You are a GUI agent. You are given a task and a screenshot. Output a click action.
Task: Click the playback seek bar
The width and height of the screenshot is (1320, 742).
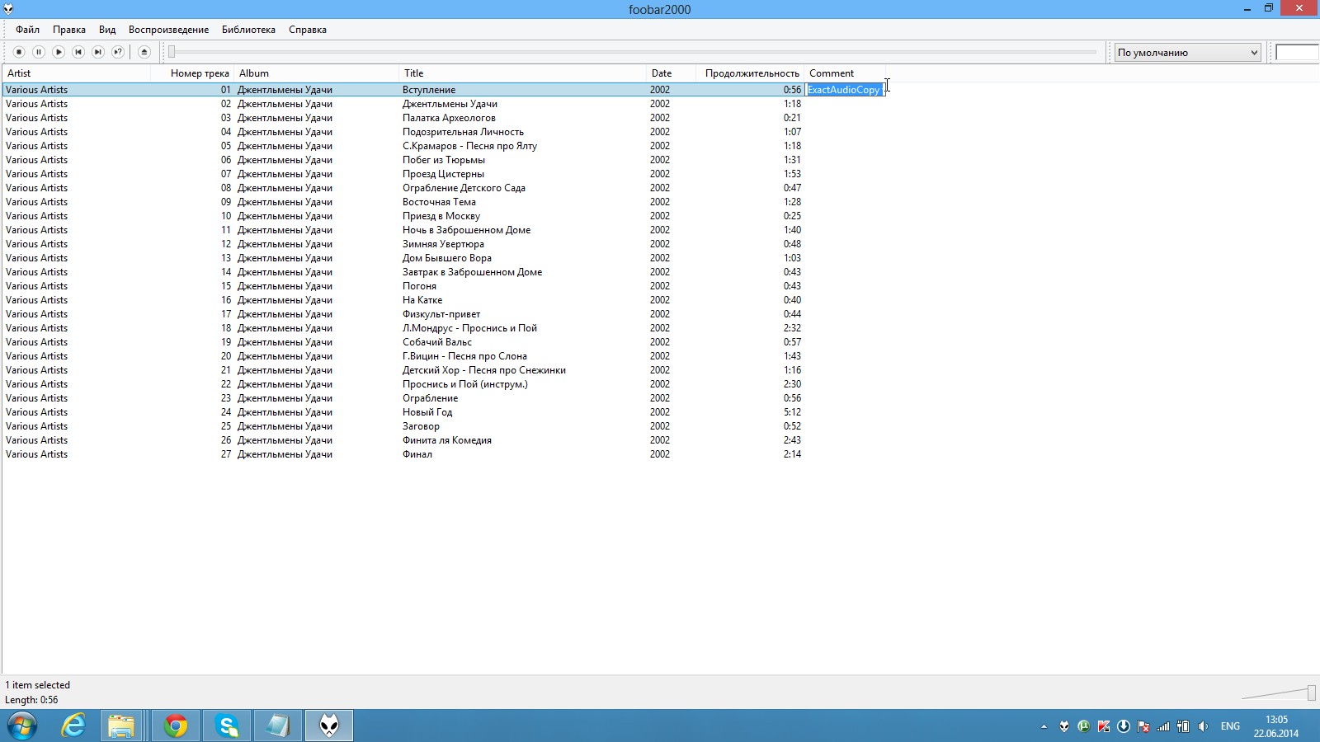coord(634,52)
